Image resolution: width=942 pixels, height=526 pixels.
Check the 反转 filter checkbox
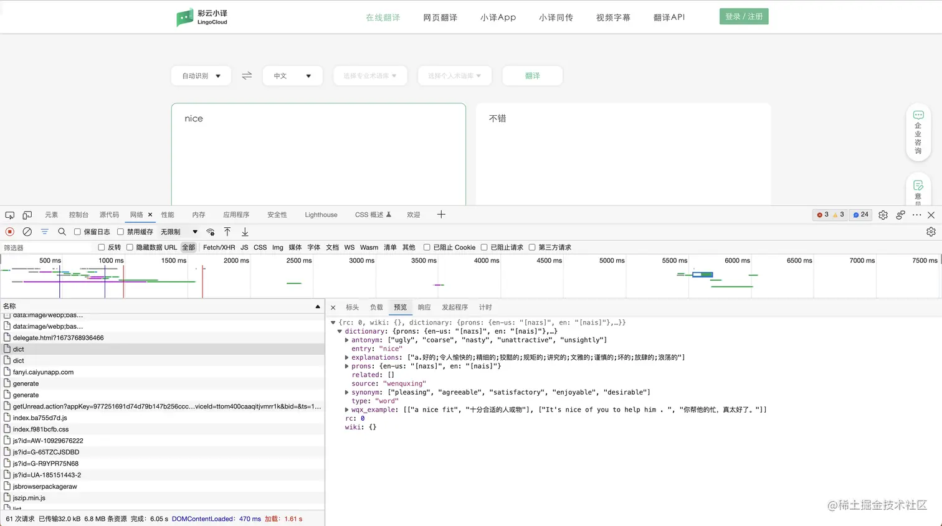pos(101,247)
